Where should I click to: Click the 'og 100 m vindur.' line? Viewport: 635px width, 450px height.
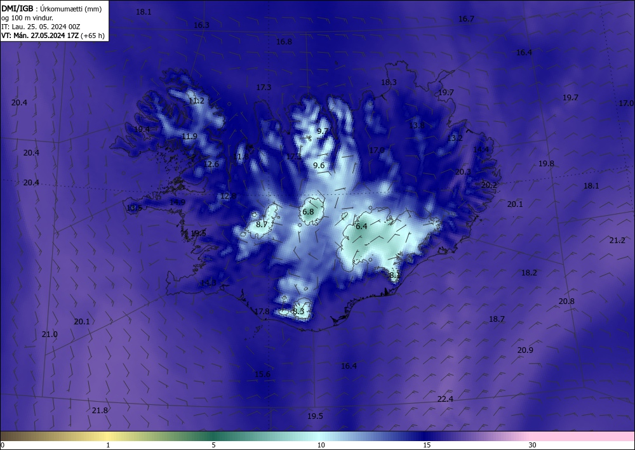[27, 18]
